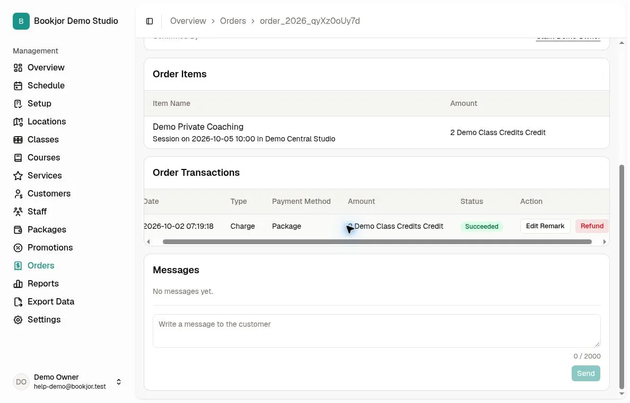This screenshot has height=403, width=630.
Task: Click the 2026-10-02 07:19:18 date cell
Action: tap(178, 226)
